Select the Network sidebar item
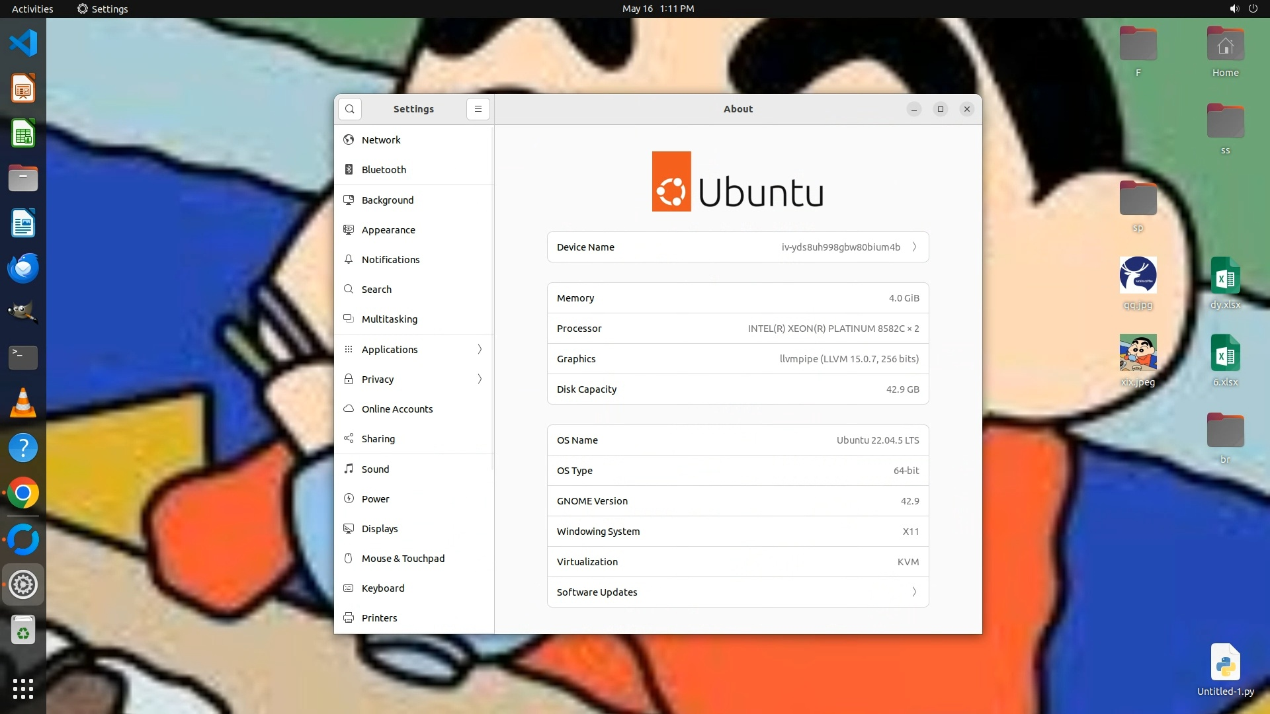The height and width of the screenshot is (714, 1270). 381,140
